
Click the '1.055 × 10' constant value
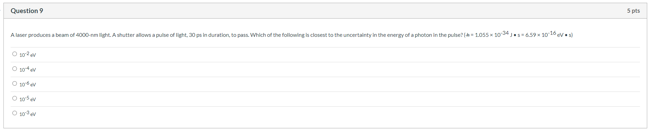pyautogui.click(x=488, y=35)
